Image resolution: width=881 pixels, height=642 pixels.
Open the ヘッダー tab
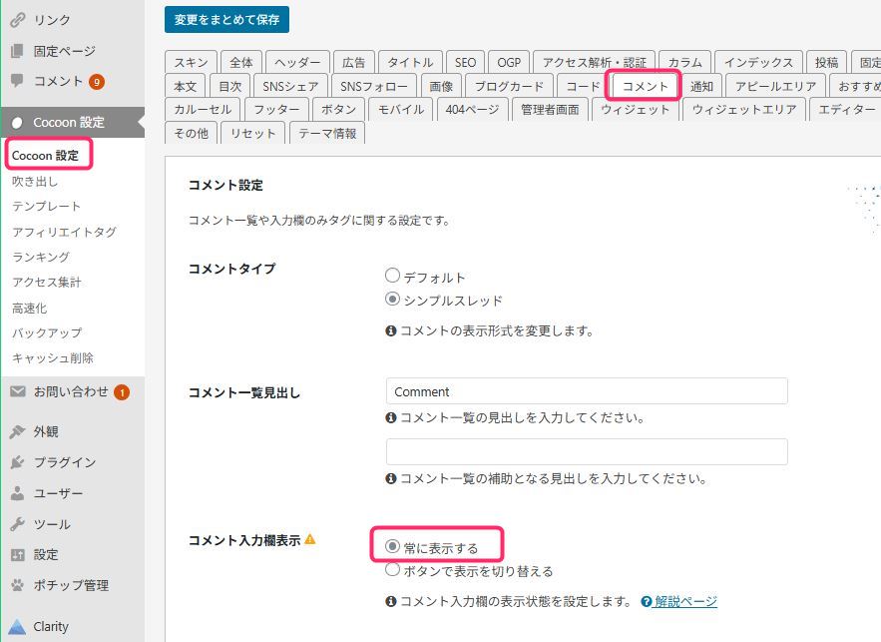tap(297, 62)
